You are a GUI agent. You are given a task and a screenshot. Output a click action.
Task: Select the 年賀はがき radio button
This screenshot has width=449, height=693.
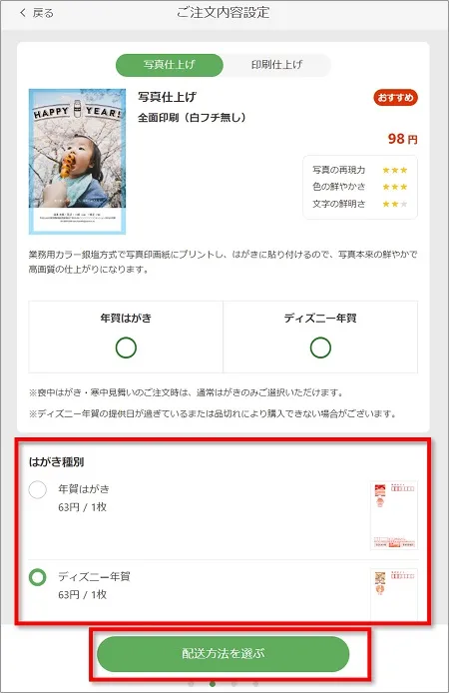38,489
